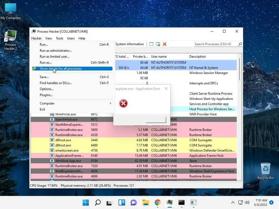Viewport: 279px width, 209px height.
Task: Choose Save... in the menu
Action: (x=72, y=77)
